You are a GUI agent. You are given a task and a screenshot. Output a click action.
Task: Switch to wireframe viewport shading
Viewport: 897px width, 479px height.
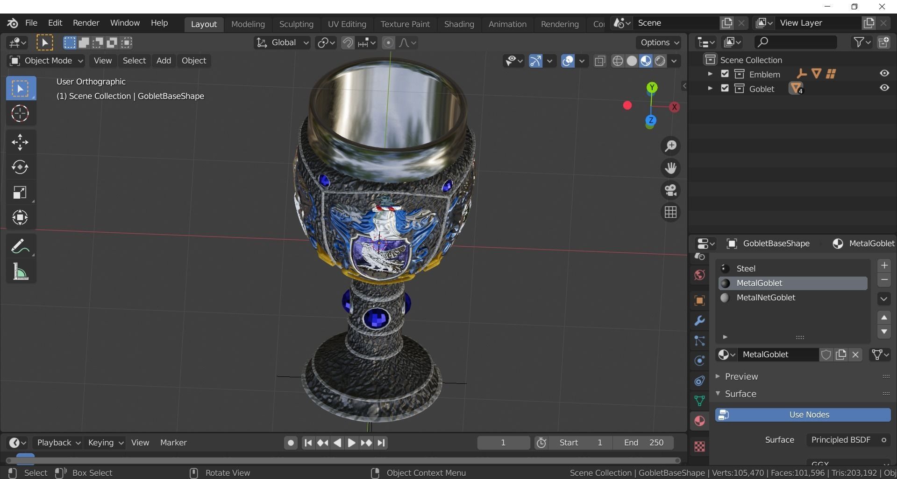click(618, 61)
